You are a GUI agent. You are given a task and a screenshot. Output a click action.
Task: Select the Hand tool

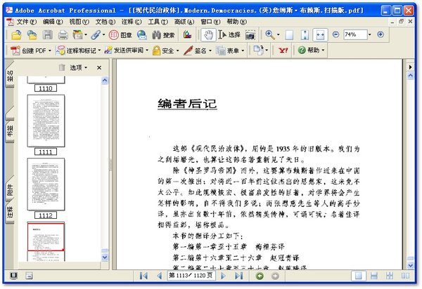pyautogui.click(x=208, y=35)
